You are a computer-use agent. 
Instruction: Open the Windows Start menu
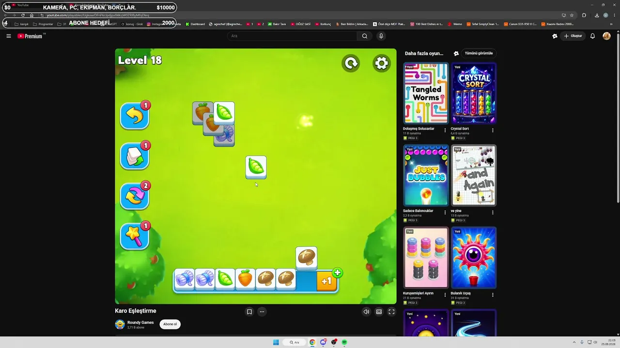tap(276, 342)
